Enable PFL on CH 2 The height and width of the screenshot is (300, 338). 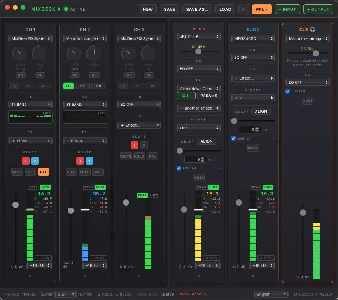pos(98,172)
